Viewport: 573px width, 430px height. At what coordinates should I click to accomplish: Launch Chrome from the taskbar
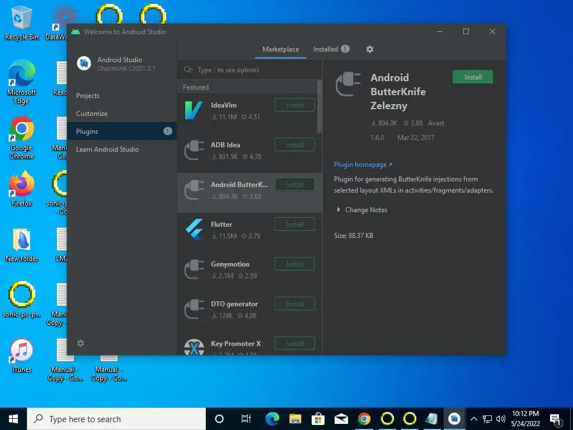[x=364, y=419]
